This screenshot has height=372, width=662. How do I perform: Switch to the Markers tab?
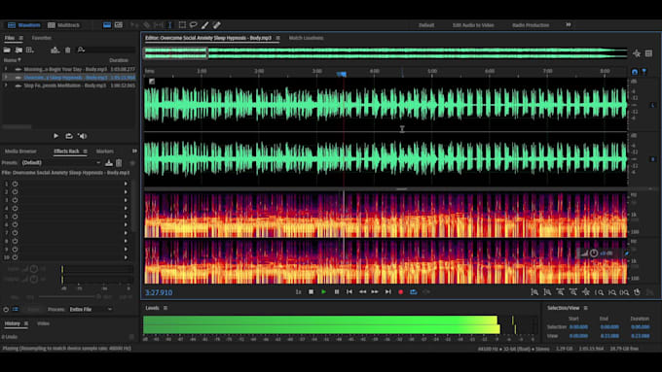pos(105,152)
